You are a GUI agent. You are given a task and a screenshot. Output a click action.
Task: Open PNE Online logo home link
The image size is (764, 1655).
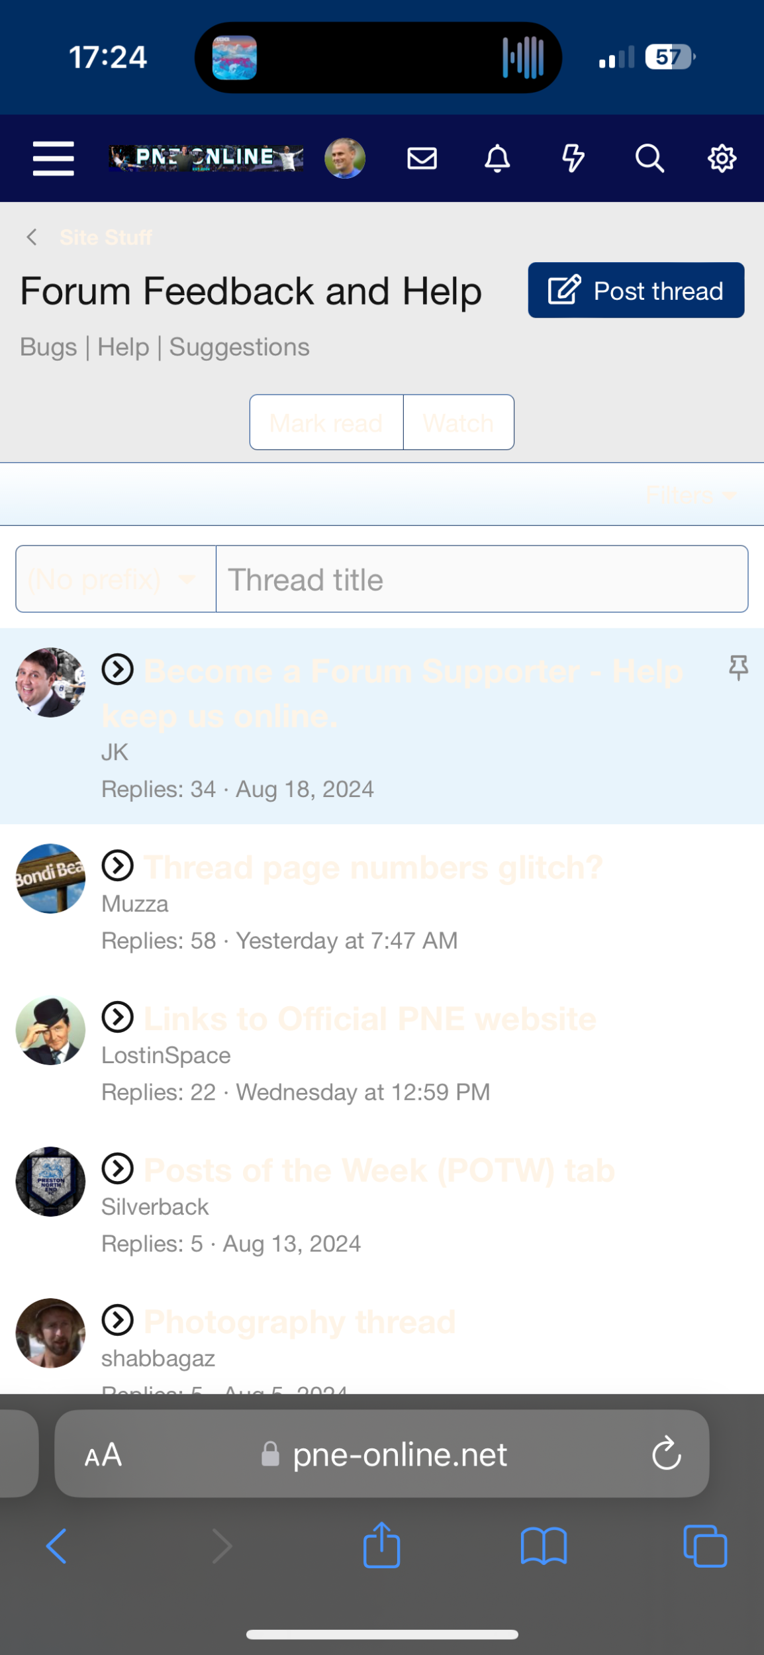pos(206,159)
